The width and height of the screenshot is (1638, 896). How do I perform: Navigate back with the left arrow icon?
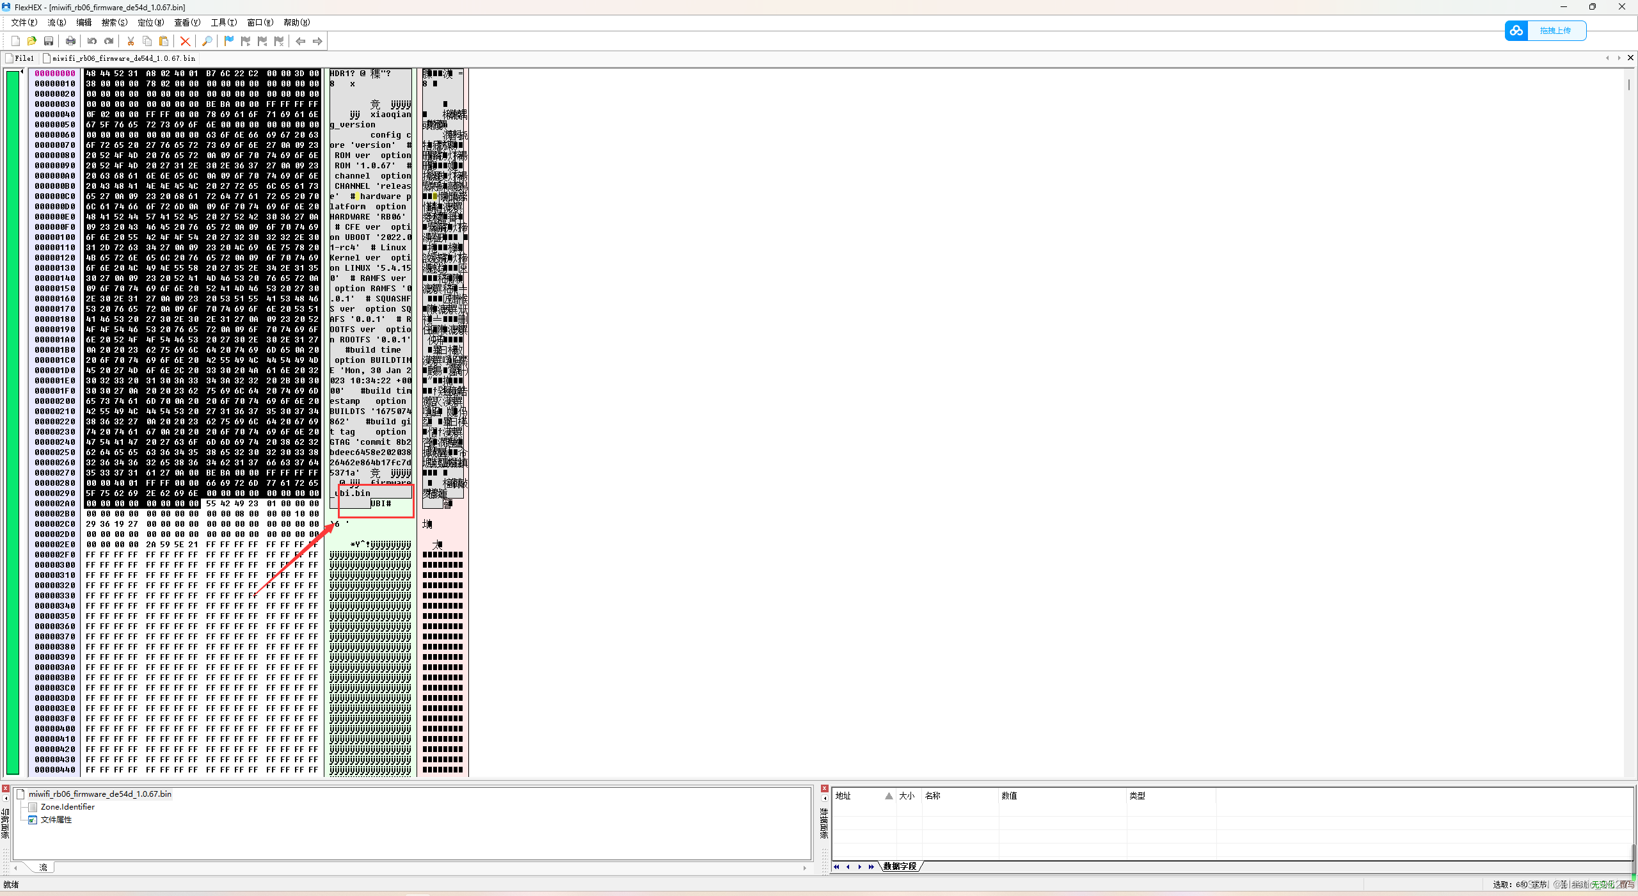(300, 41)
